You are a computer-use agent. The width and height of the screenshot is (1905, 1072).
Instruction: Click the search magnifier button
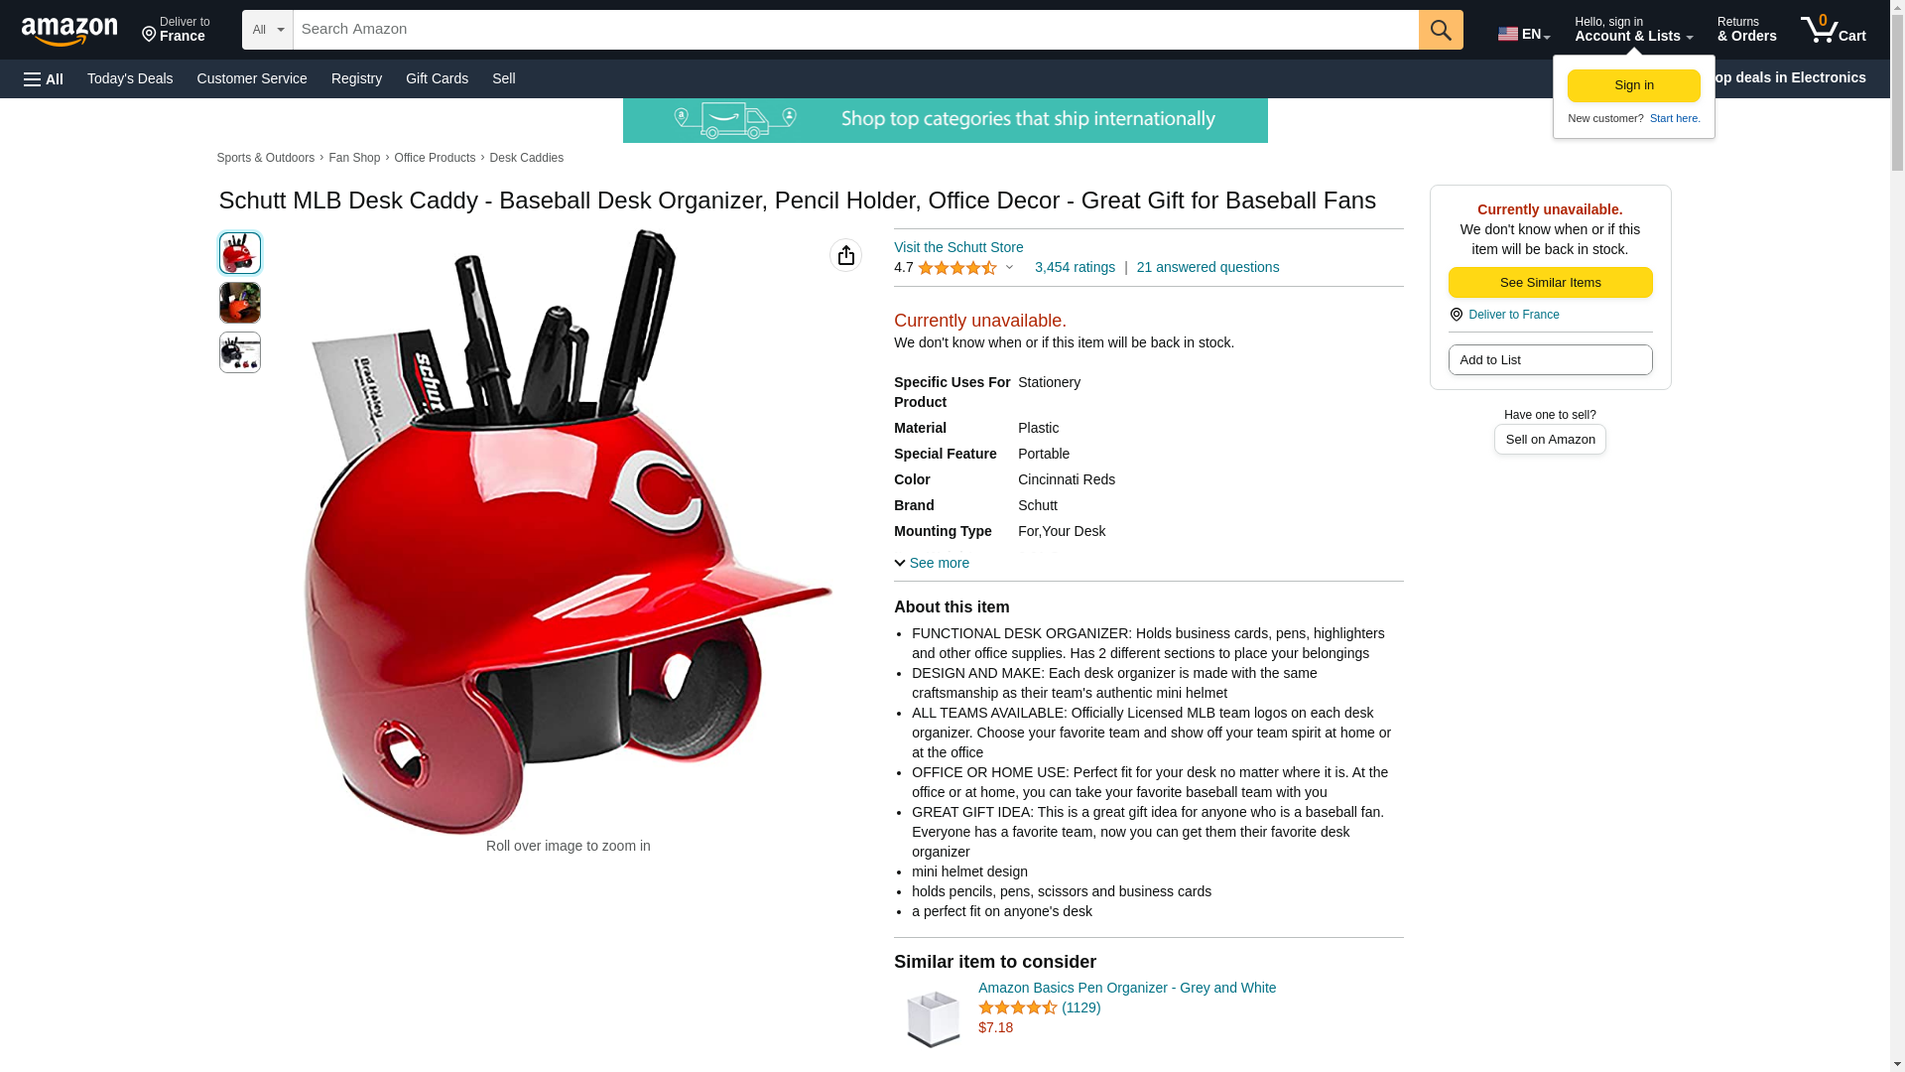(1441, 30)
